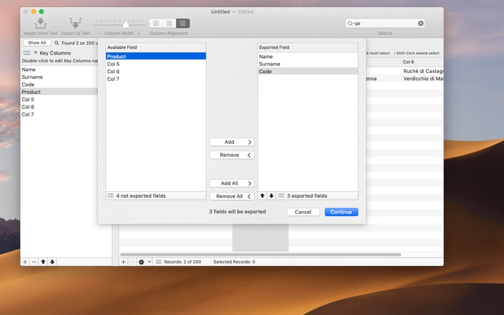
Task: Click the horizontal scrollbar under the table
Action: [260, 255]
